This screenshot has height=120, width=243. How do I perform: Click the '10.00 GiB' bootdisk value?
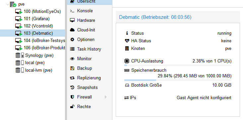click(x=222, y=85)
